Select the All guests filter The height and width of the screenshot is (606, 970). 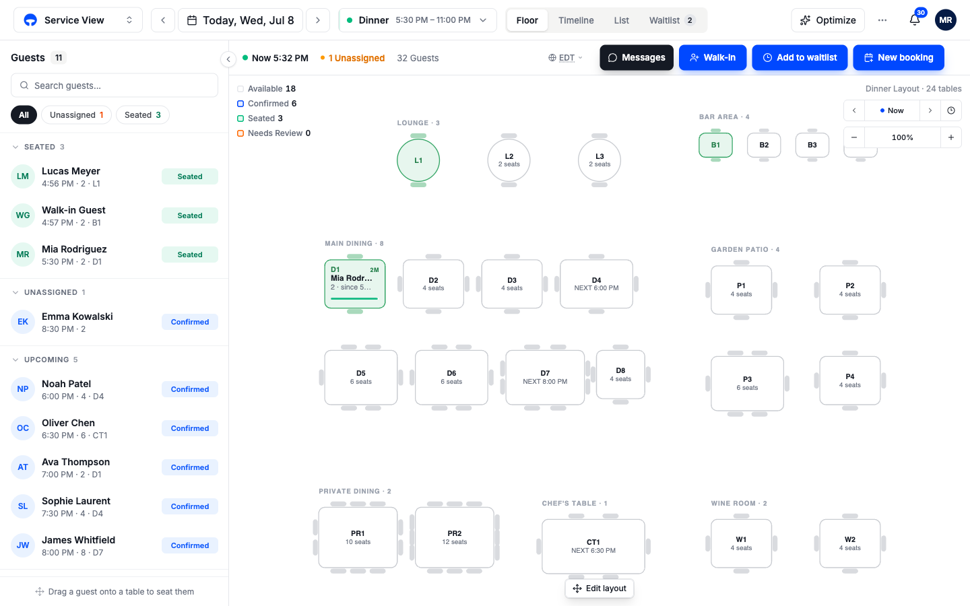(x=24, y=115)
